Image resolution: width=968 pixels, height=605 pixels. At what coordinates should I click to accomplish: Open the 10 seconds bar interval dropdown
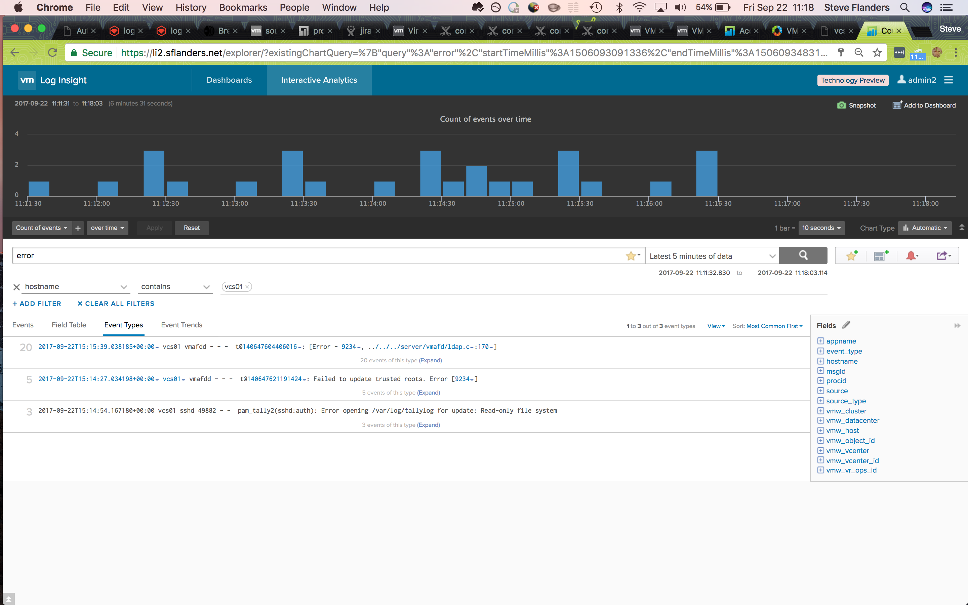click(x=821, y=228)
